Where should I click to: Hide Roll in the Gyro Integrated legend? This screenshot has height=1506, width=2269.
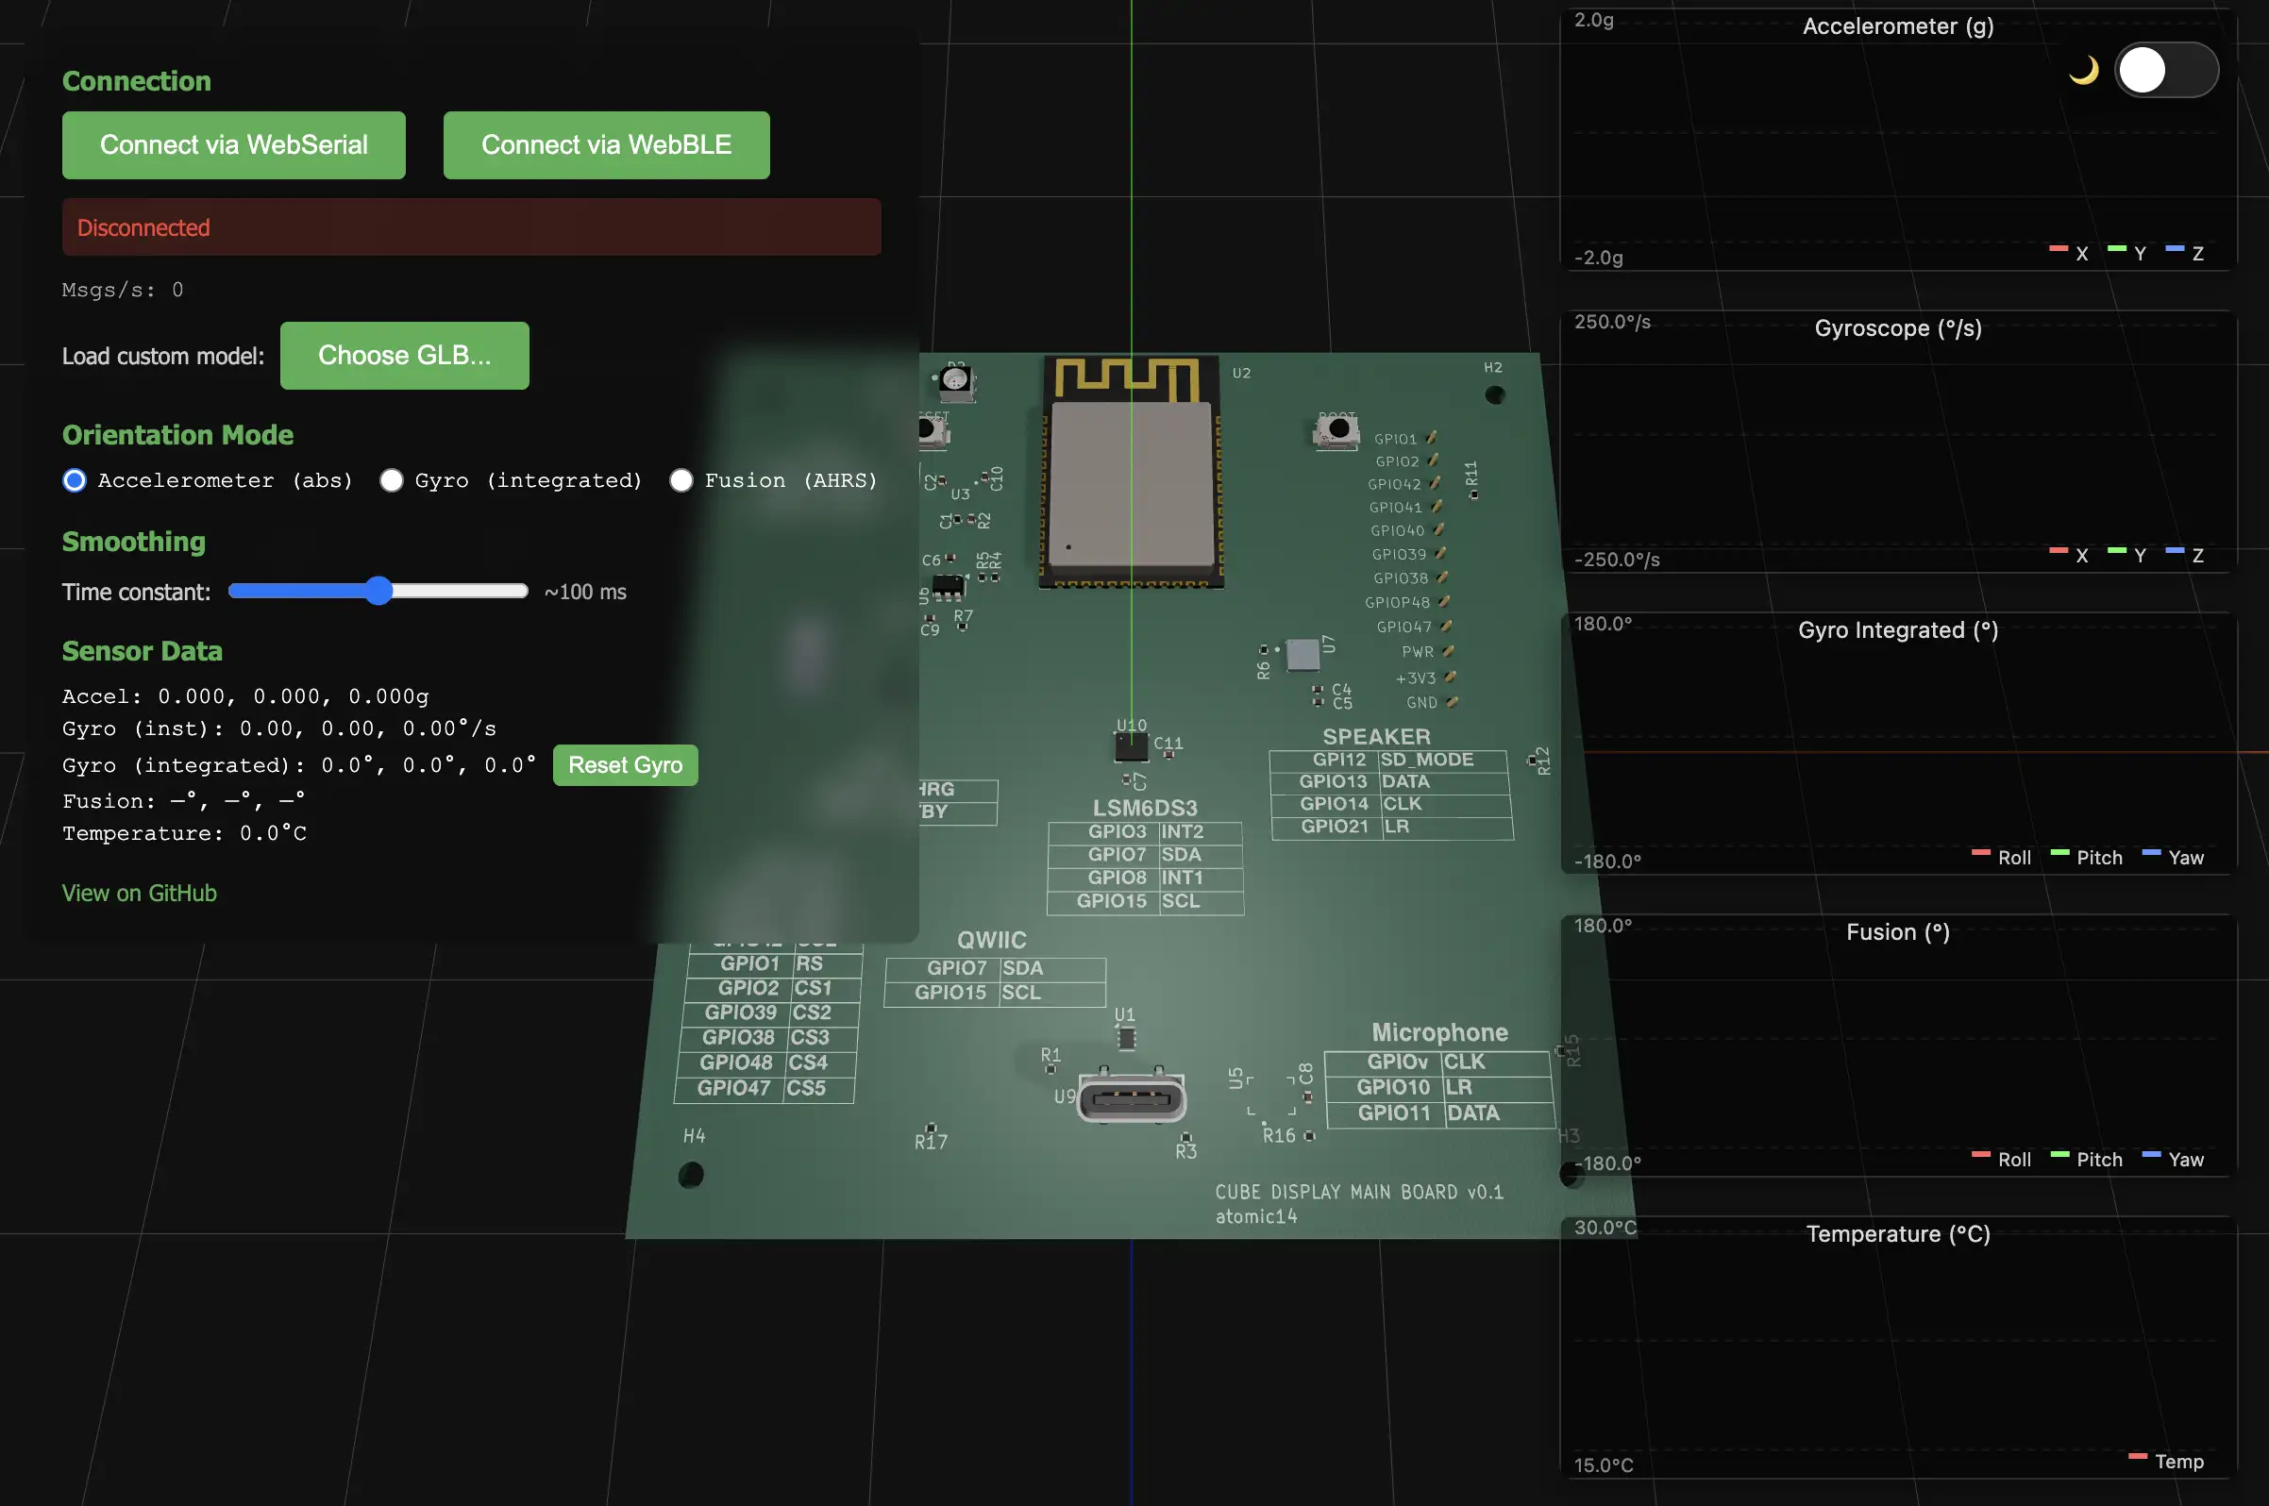click(x=1998, y=857)
